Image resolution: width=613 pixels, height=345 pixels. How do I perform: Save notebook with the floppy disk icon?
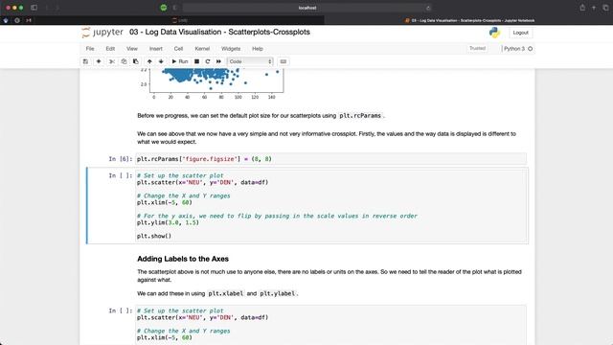(85, 61)
